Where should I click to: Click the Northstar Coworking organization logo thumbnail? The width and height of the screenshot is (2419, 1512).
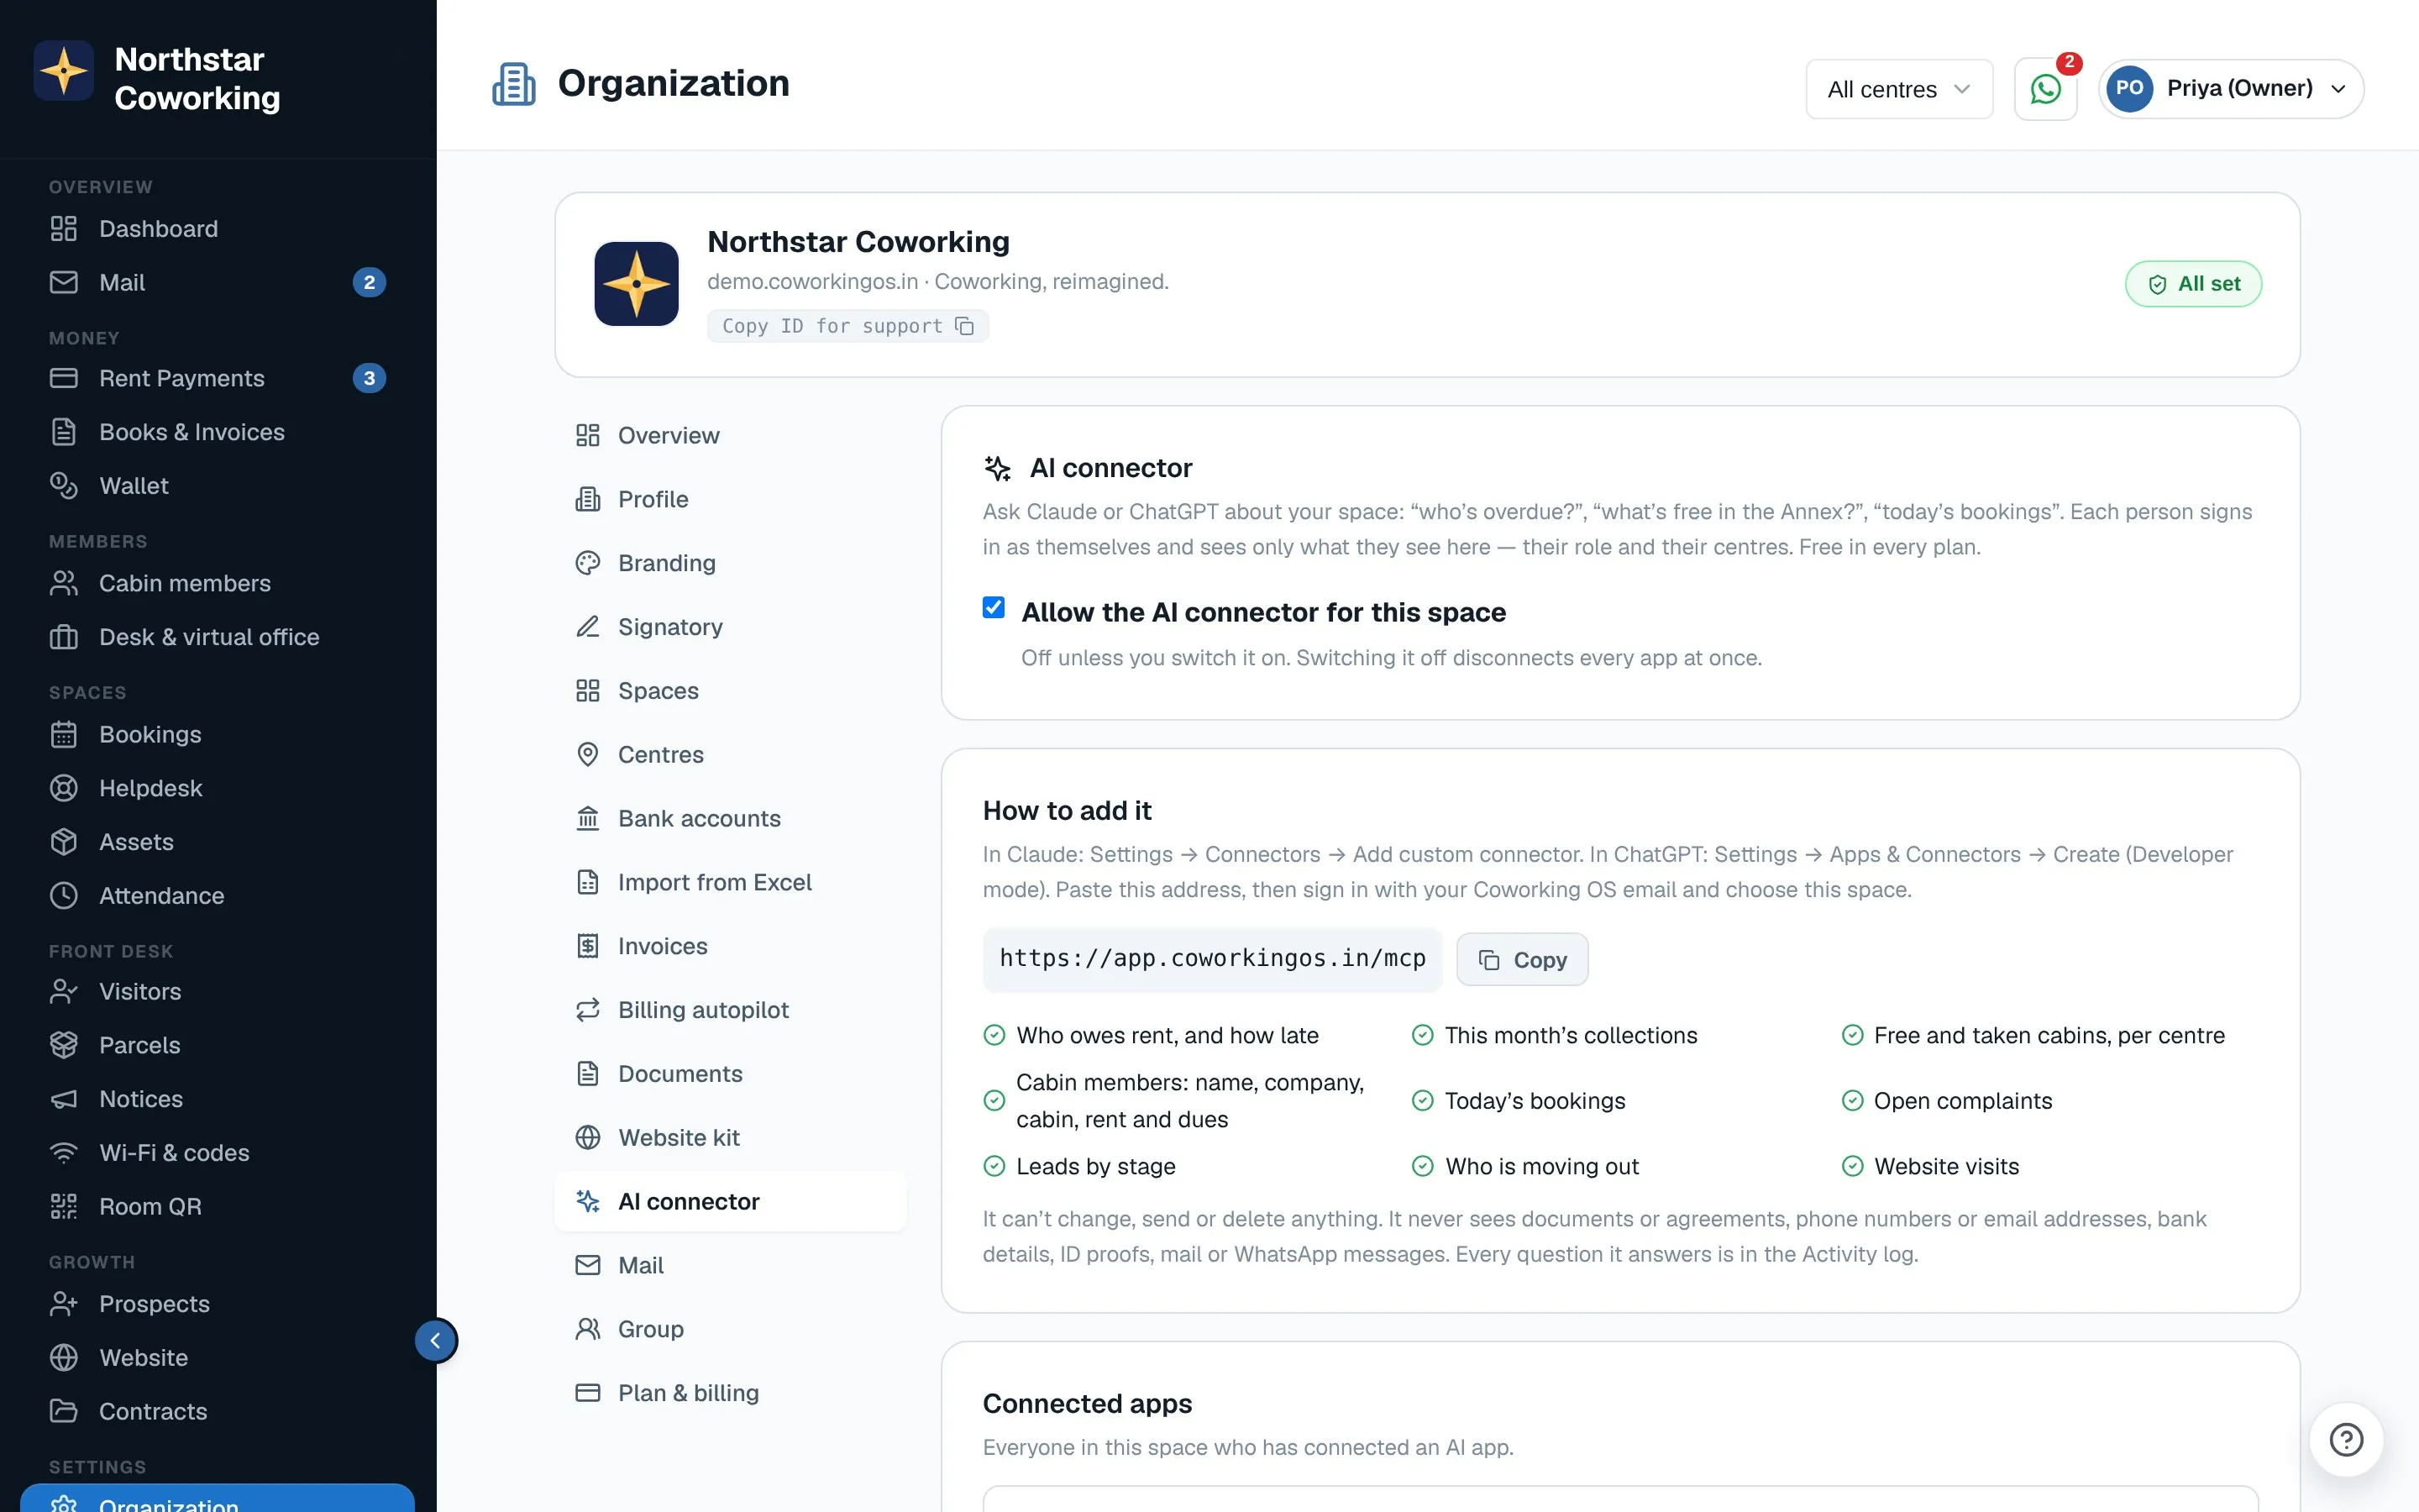[x=637, y=284]
